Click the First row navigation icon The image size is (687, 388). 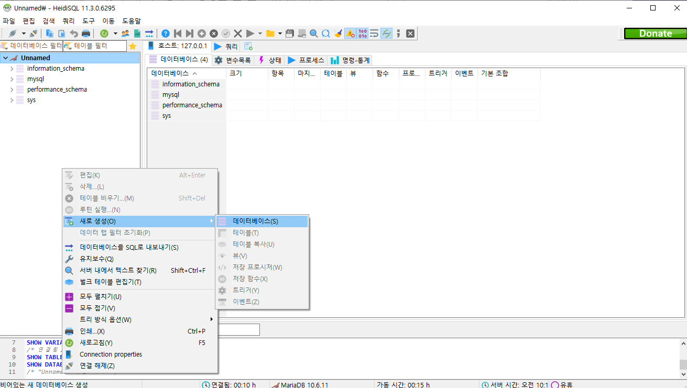click(x=178, y=33)
